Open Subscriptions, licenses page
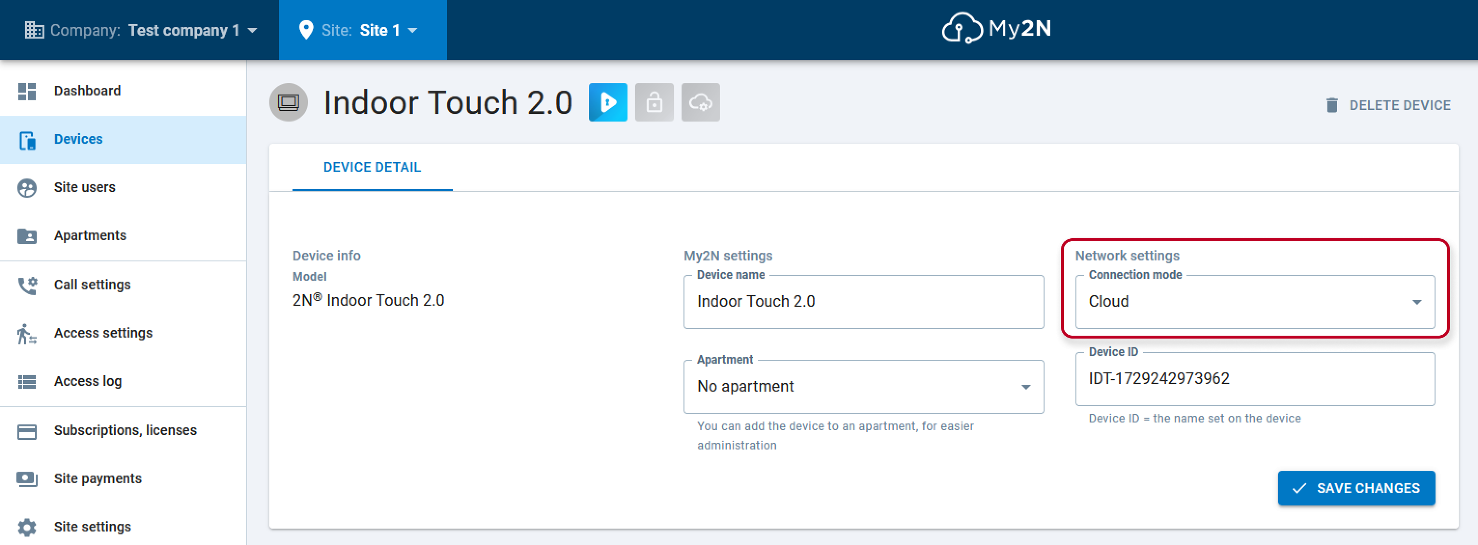This screenshot has height=545, width=1478. 124,431
